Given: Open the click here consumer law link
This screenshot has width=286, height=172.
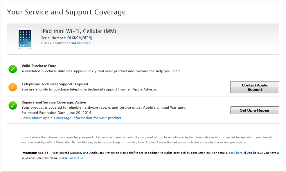Looking at the screenshot, I should point(235,153).
